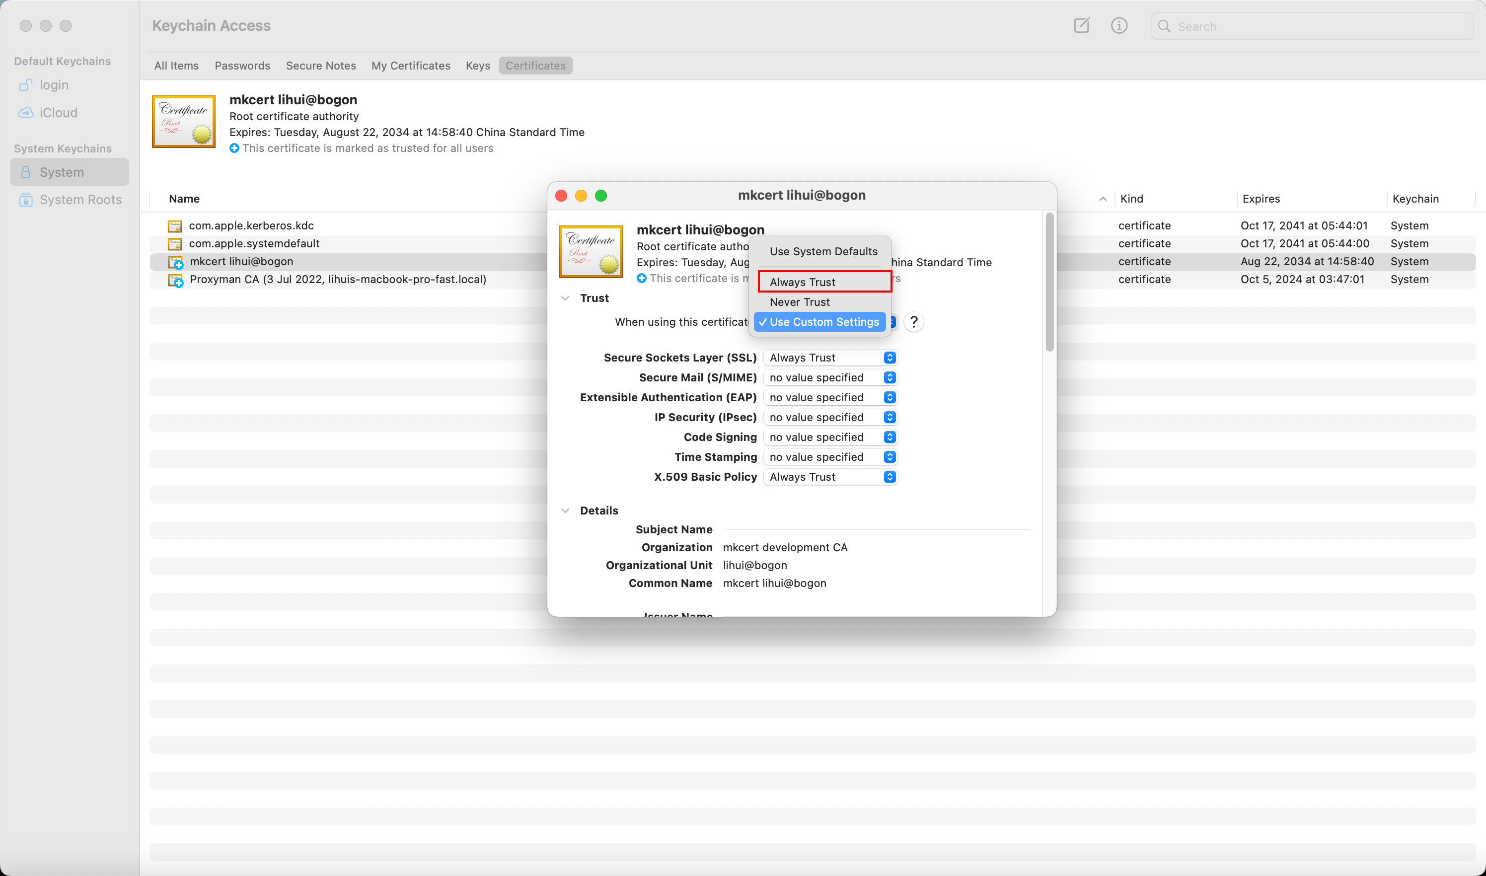Screen dimensions: 1486x876
Task: Click the System Roots icon
Action: 25,200
